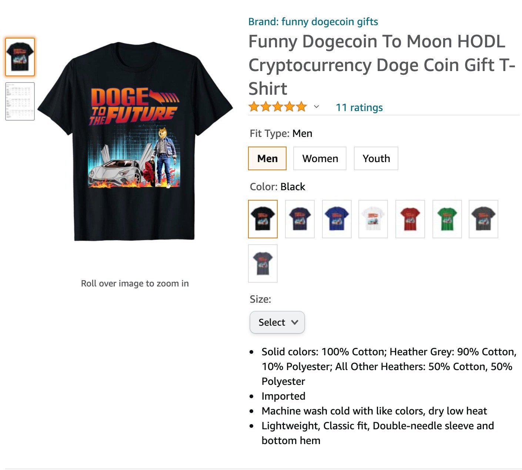Choose the red shirt color swatch
Screen dimensions: 522x470
(x=410, y=219)
